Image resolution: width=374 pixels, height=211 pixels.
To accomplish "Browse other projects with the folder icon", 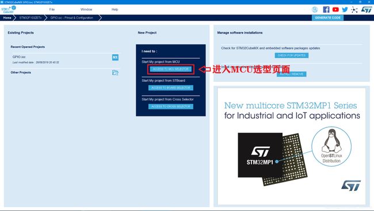I will click(x=115, y=73).
